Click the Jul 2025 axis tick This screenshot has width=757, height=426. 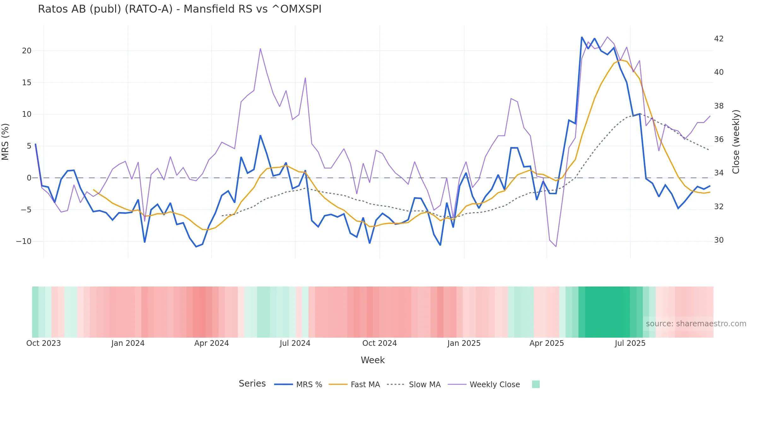tap(630, 343)
